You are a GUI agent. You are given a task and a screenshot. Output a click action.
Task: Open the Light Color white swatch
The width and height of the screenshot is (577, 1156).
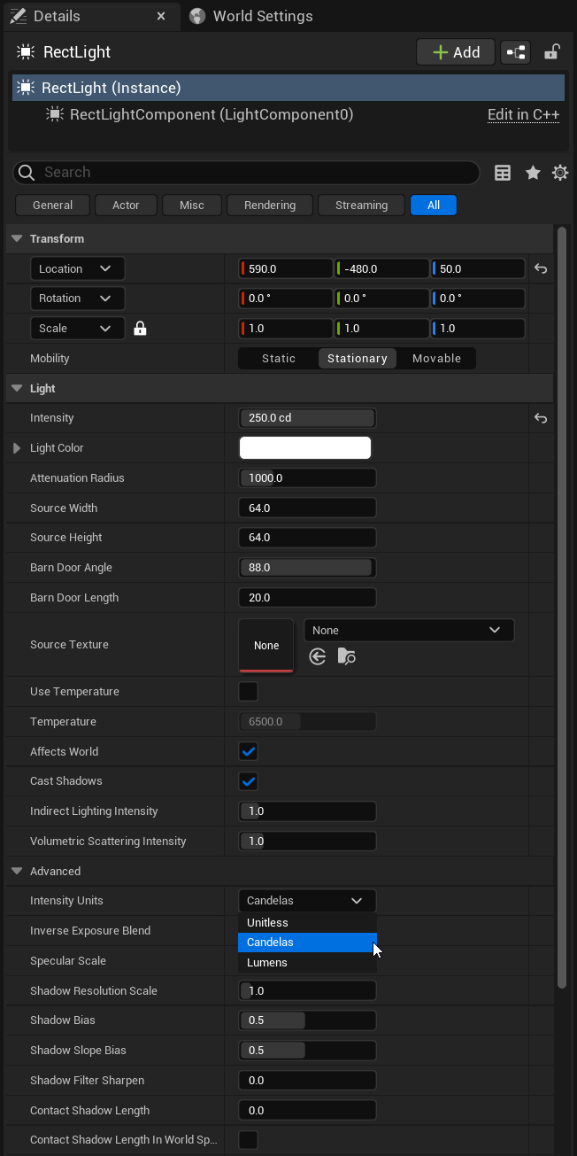click(305, 448)
